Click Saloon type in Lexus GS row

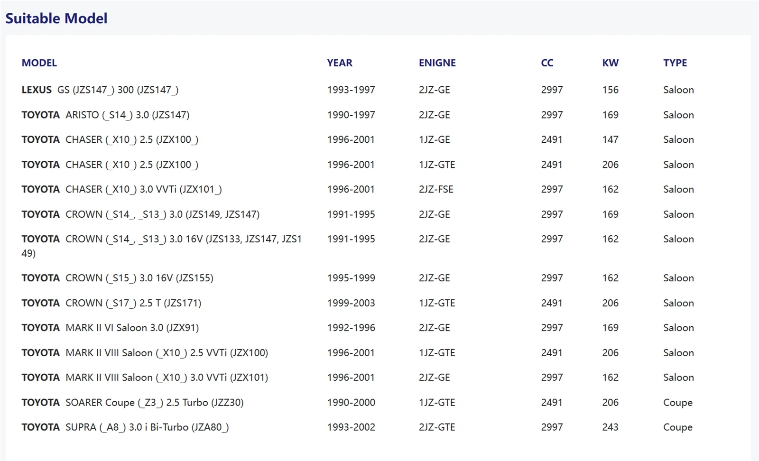tap(678, 90)
